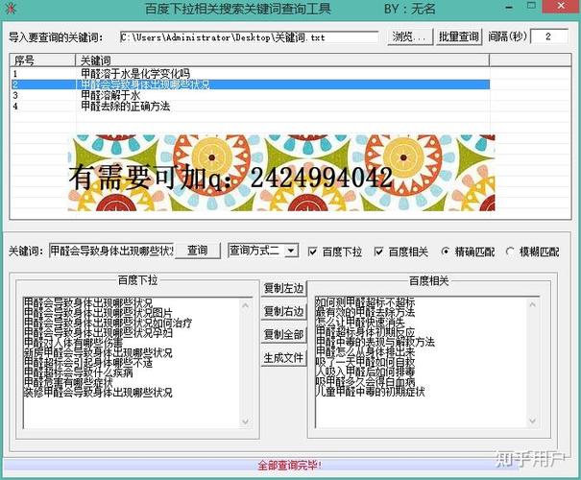Screen dimensions: 581x480
Task: Click result 吸了一天甲醛如何自救
Action: click(x=365, y=362)
